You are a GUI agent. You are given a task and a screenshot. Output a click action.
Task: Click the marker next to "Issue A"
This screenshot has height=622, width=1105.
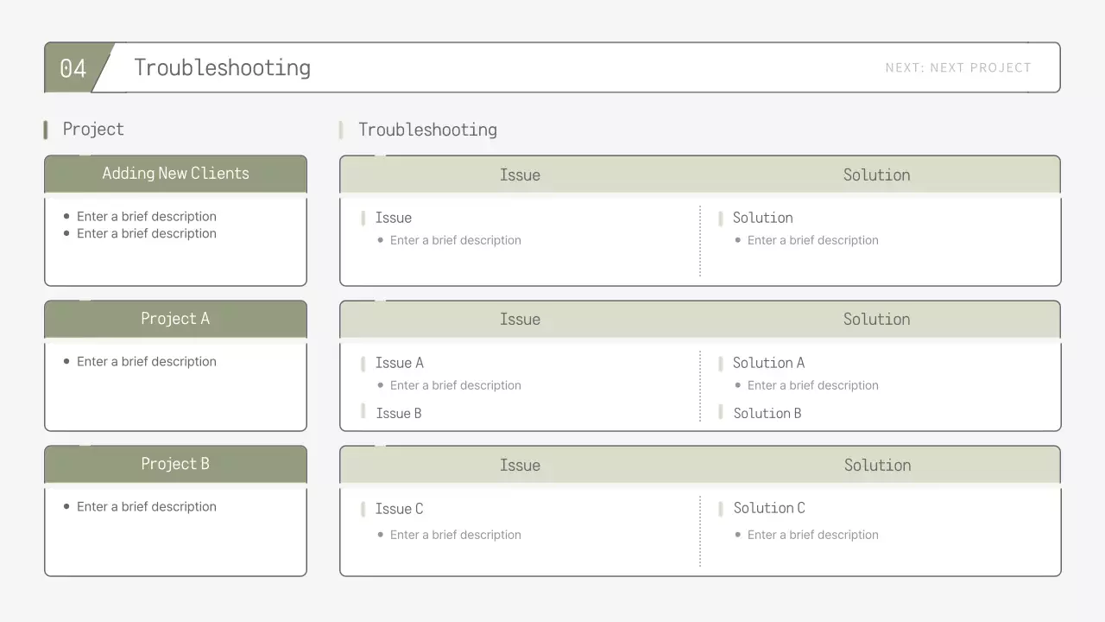pos(363,363)
